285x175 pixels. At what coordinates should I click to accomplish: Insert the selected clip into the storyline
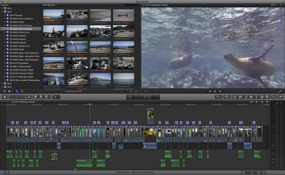coord(41,97)
